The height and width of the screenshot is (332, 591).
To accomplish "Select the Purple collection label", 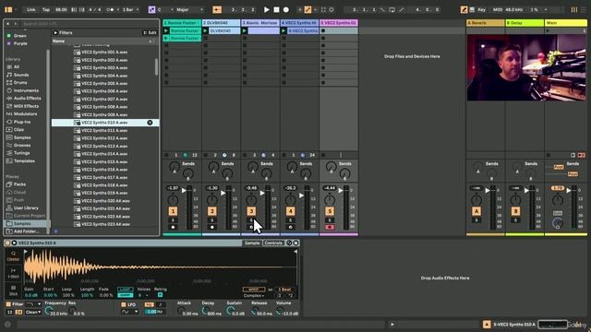I will (20, 43).
